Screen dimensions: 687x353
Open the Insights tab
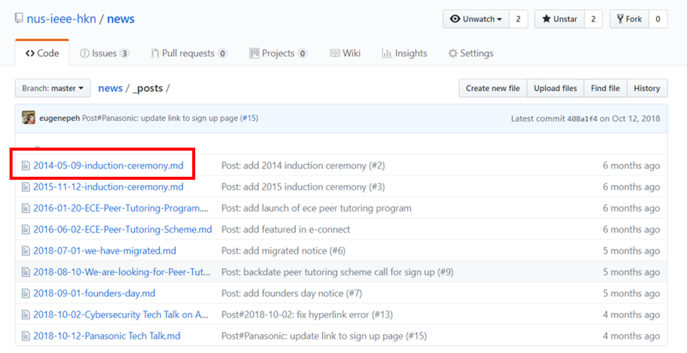coord(404,53)
